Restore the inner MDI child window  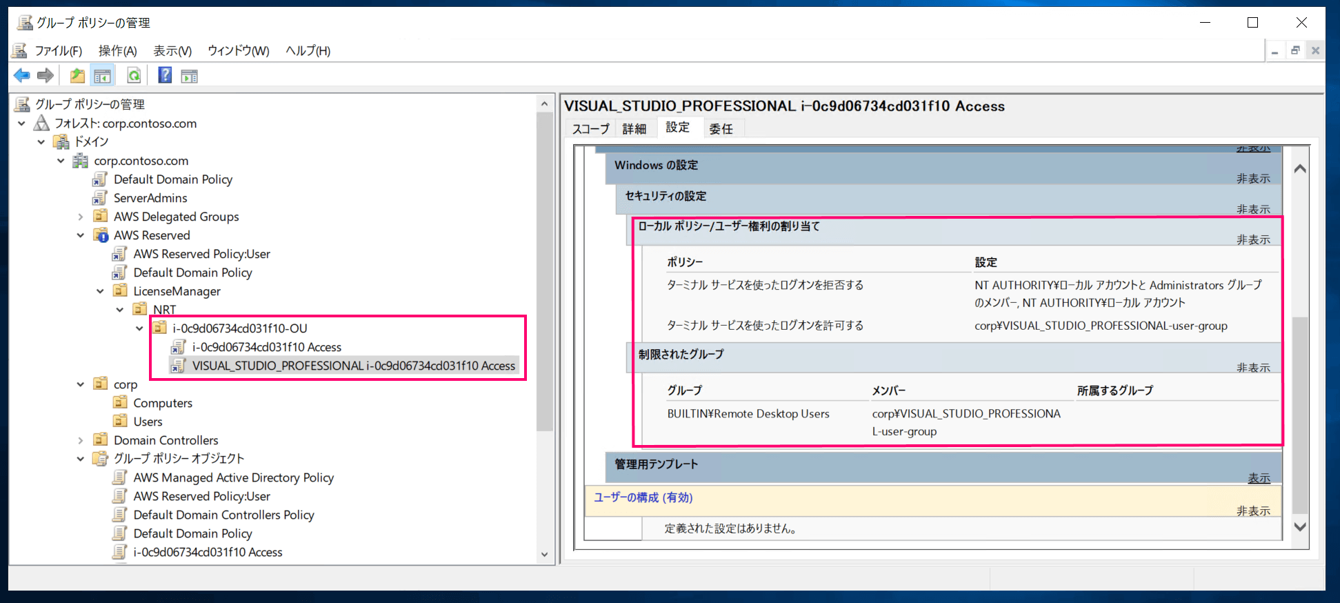1295,50
